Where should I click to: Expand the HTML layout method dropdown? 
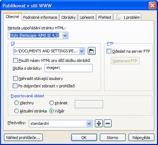(x=65, y=35)
